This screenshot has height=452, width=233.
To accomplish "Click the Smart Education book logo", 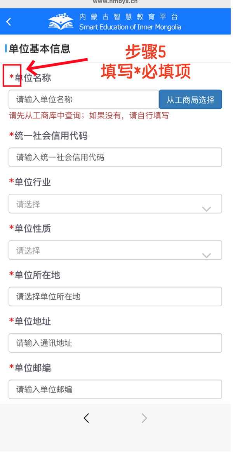I will coord(61,22).
